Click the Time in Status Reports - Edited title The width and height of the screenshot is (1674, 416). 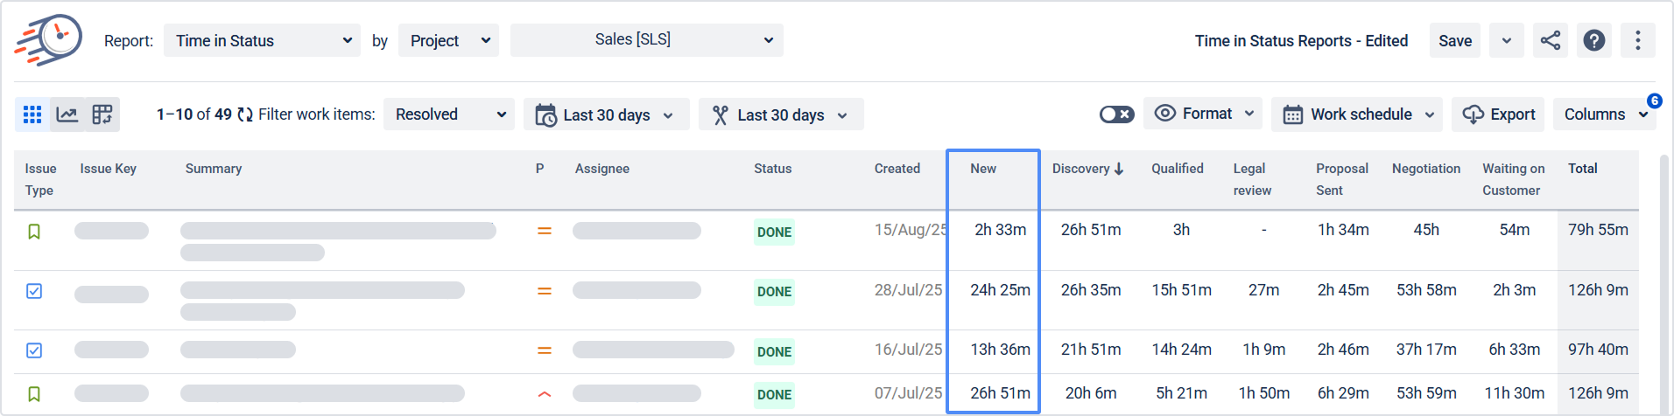pyautogui.click(x=1301, y=41)
